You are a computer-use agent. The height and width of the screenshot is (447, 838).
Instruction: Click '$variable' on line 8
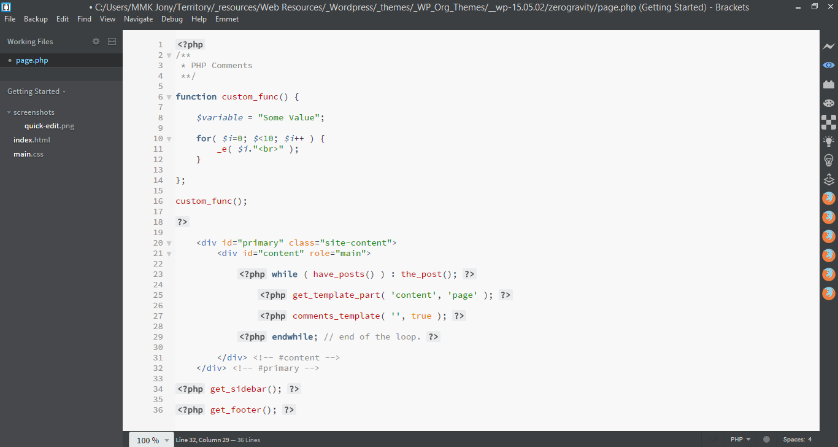coord(220,117)
